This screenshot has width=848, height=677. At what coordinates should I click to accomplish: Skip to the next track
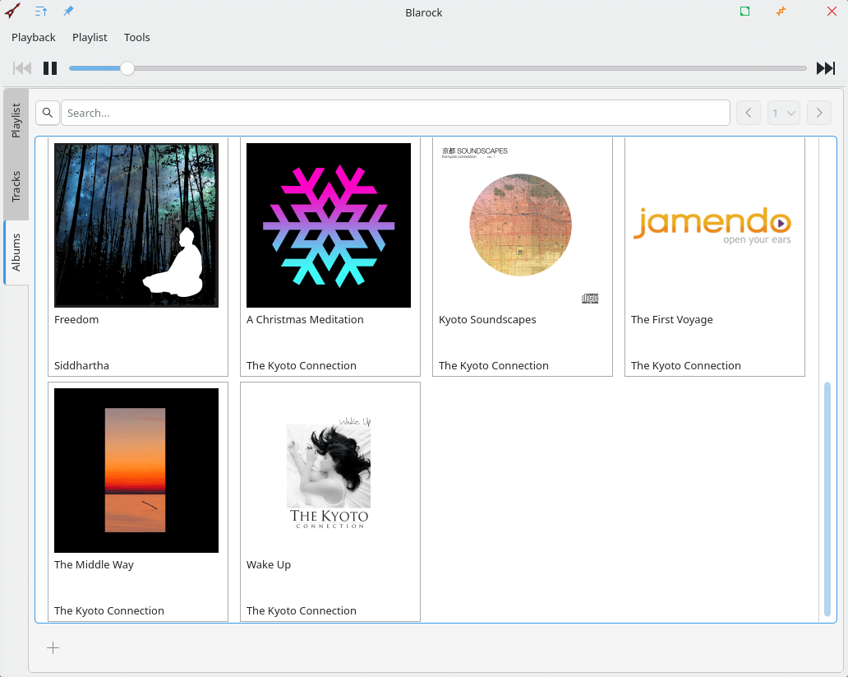825,68
